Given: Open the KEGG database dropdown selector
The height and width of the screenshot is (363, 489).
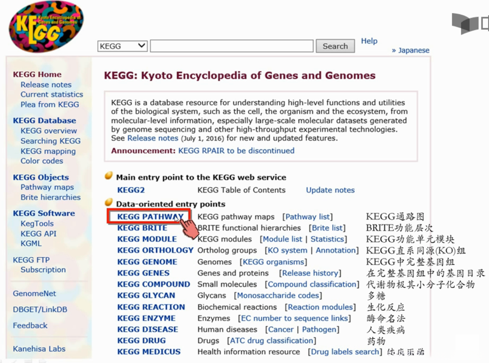Looking at the screenshot, I should 122,46.
